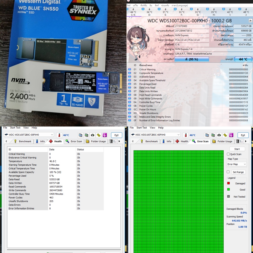Click serial number field 20128M473812

[x=192, y=31]
